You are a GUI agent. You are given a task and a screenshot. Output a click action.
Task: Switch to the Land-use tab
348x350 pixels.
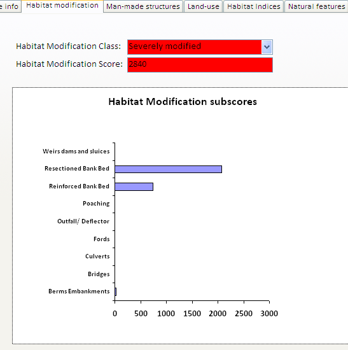(204, 6)
